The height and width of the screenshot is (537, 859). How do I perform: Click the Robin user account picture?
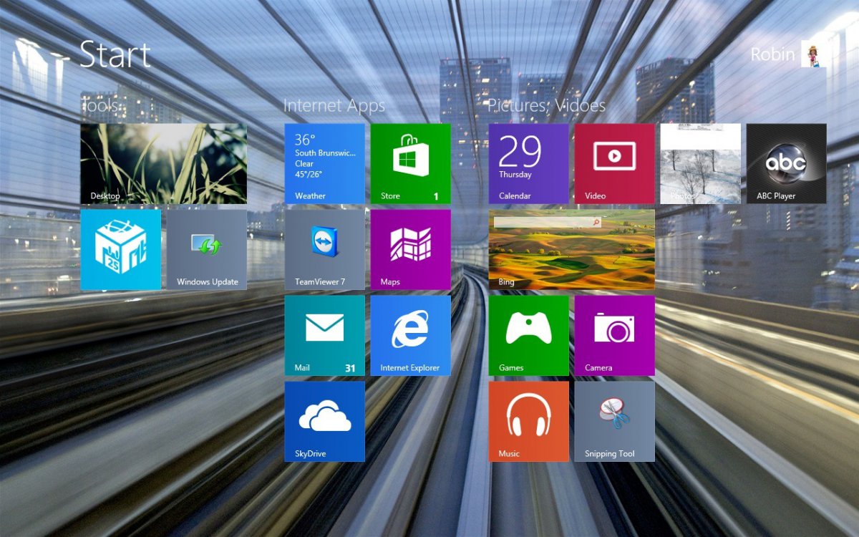coord(813,54)
